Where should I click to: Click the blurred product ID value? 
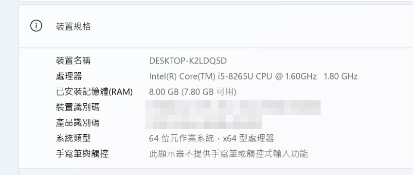point(204,122)
